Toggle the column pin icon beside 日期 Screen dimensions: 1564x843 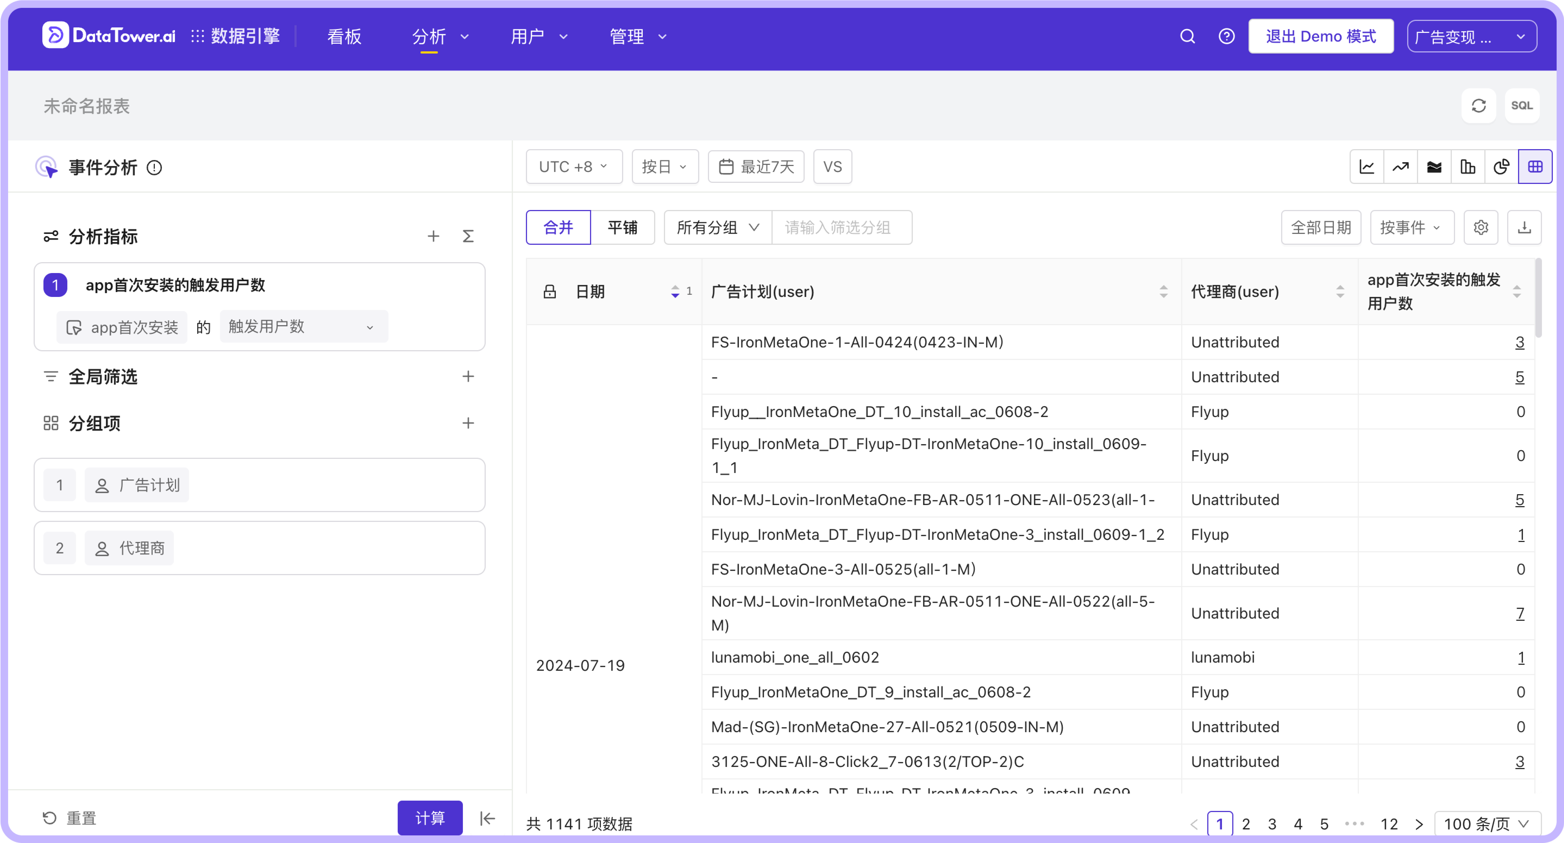tap(550, 291)
